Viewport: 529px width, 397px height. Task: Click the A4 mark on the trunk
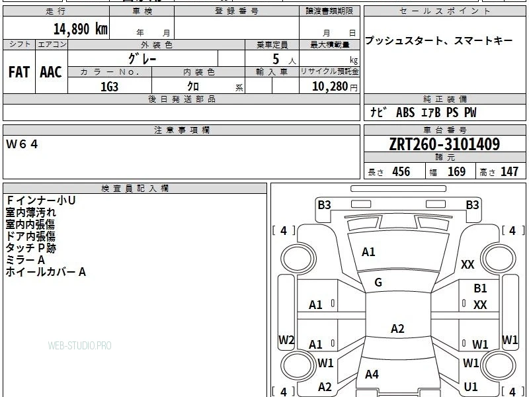tap(372, 374)
